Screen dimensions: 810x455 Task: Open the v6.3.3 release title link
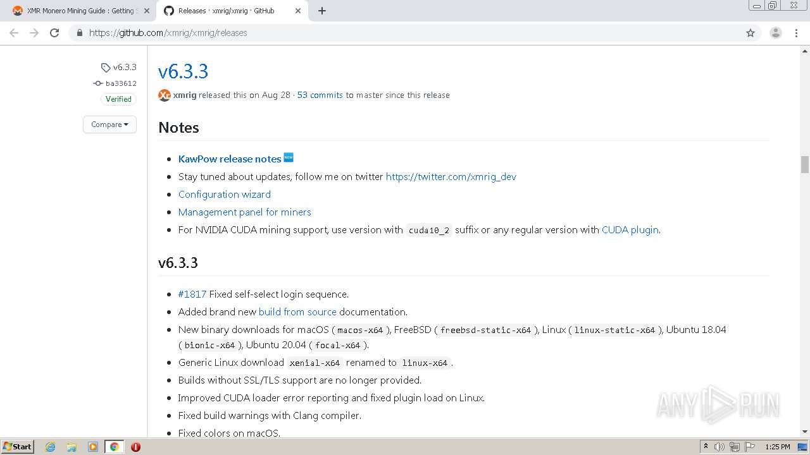coord(183,71)
